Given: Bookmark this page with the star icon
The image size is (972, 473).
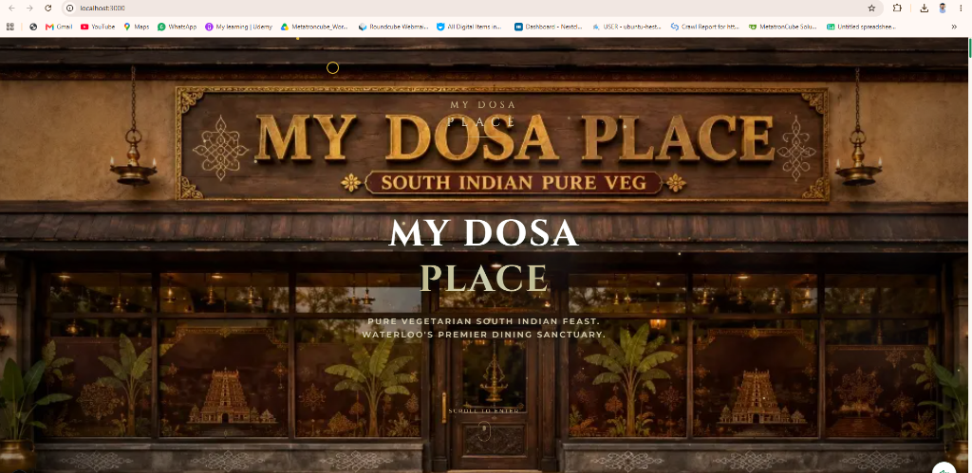Looking at the screenshot, I should [871, 8].
